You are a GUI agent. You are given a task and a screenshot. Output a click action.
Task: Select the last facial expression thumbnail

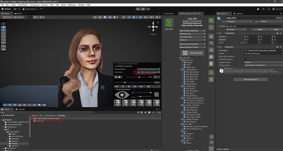[x=156, y=103]
